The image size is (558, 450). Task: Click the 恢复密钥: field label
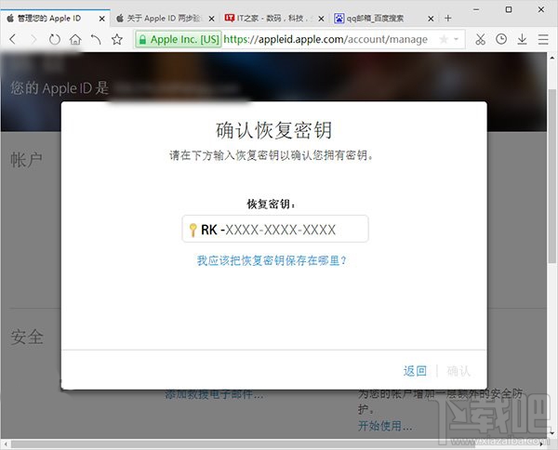[x=272, y=204]
